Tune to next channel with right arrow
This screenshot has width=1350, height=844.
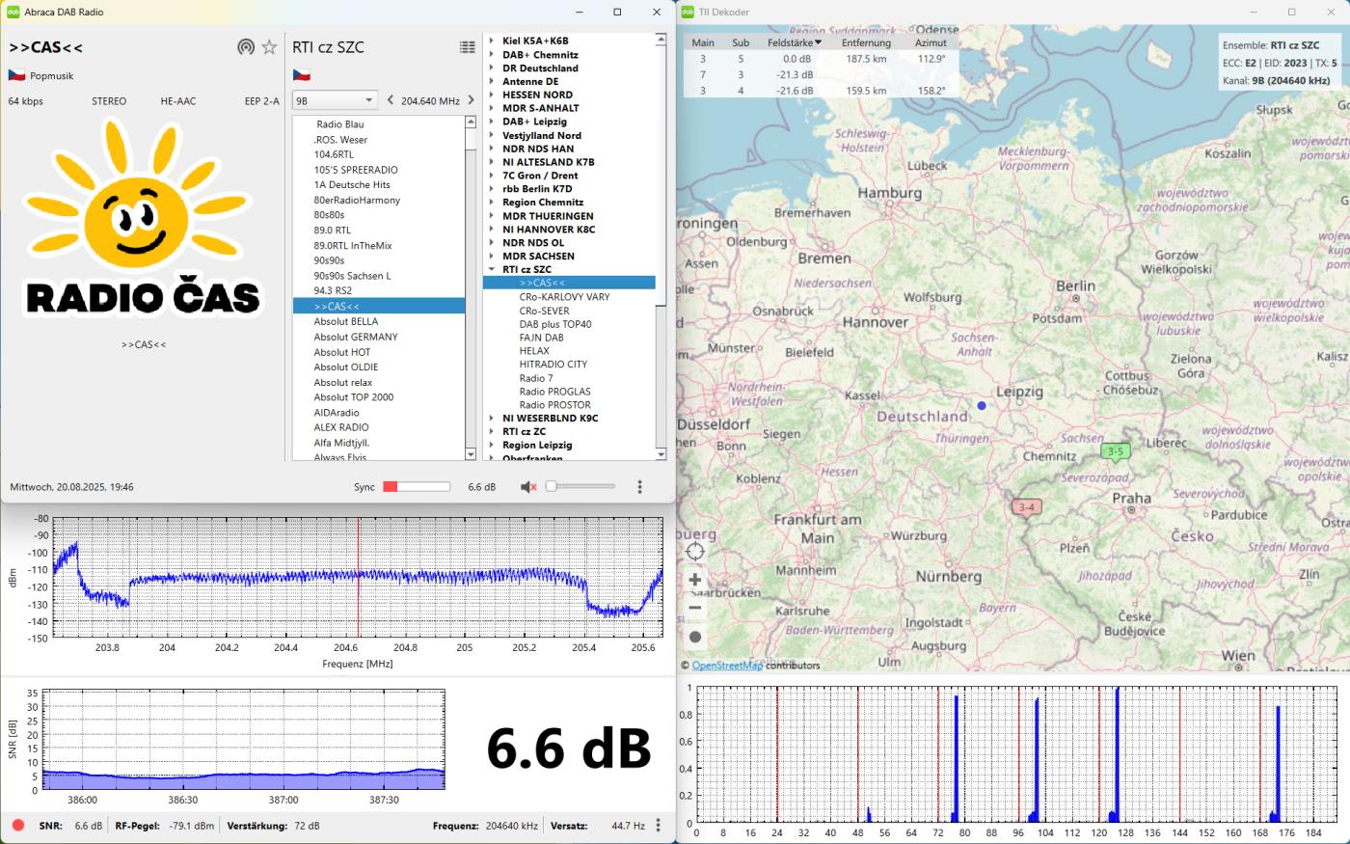click(x=471, y=100)
